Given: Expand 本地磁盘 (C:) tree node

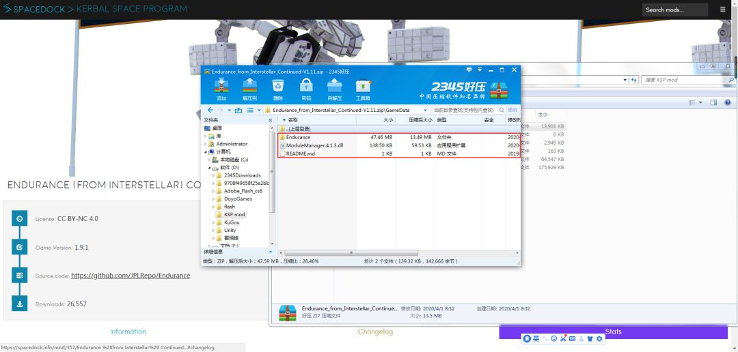Looking at the screenshot, I should coord(210,160).
